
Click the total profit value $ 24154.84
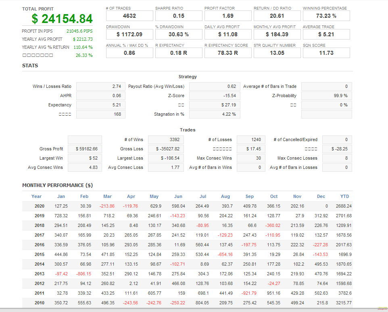coord(62,19)
